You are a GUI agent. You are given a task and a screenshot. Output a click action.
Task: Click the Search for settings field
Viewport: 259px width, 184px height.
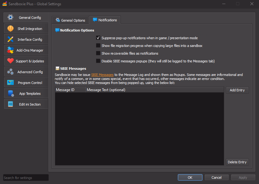point(26,178)
